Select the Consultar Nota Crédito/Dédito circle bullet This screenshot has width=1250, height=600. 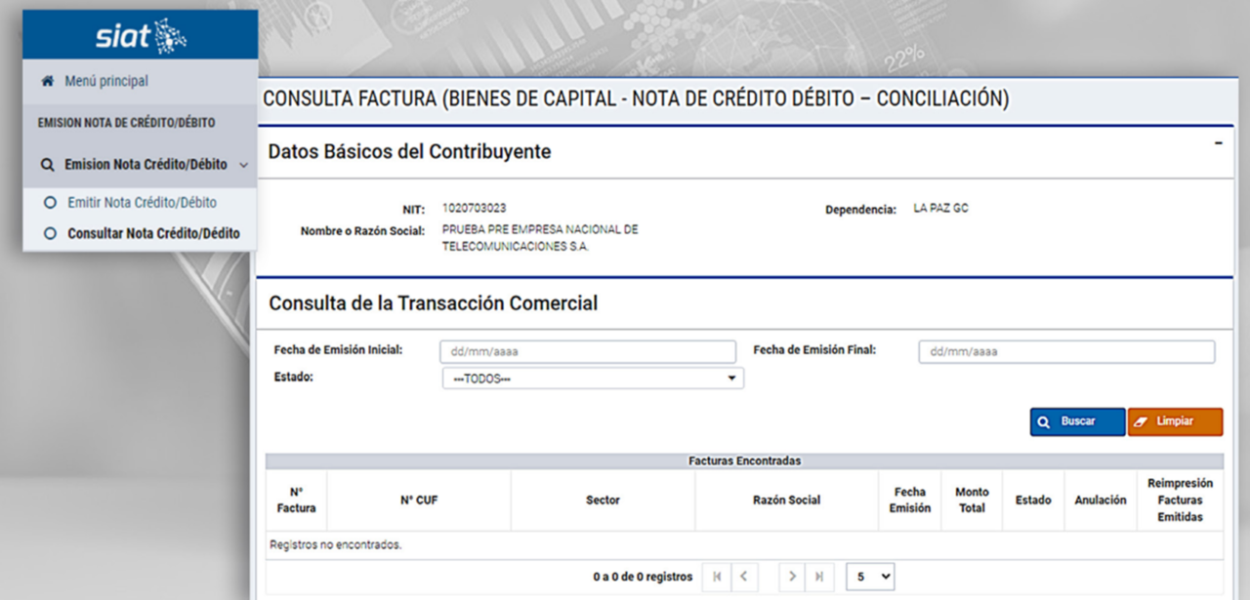50,234
